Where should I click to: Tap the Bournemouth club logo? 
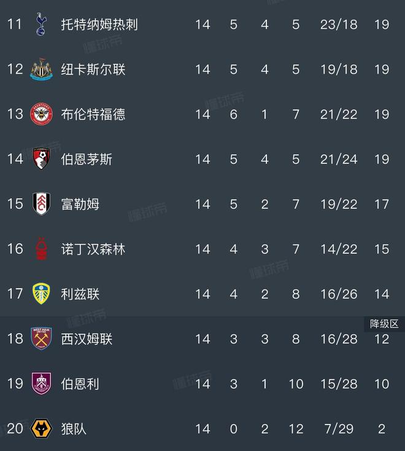point(42,159)
